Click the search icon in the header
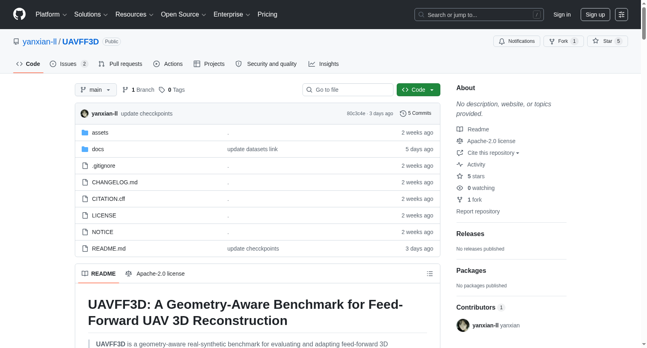This screenshot has width=647, height=348. point(421,15)
